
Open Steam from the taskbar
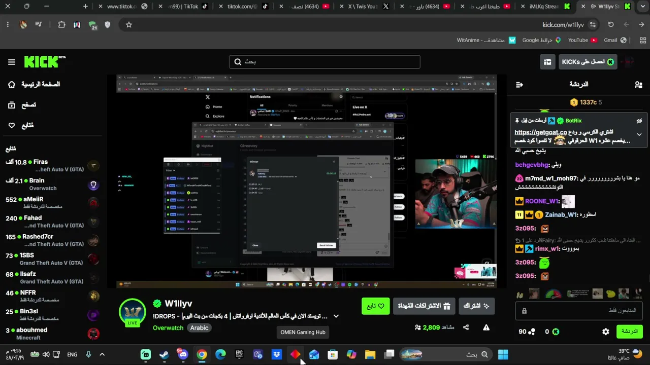(x=164, y=354)
